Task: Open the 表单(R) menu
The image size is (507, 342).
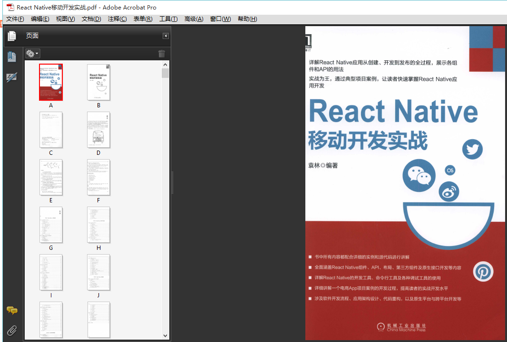Action: (143, 19)
